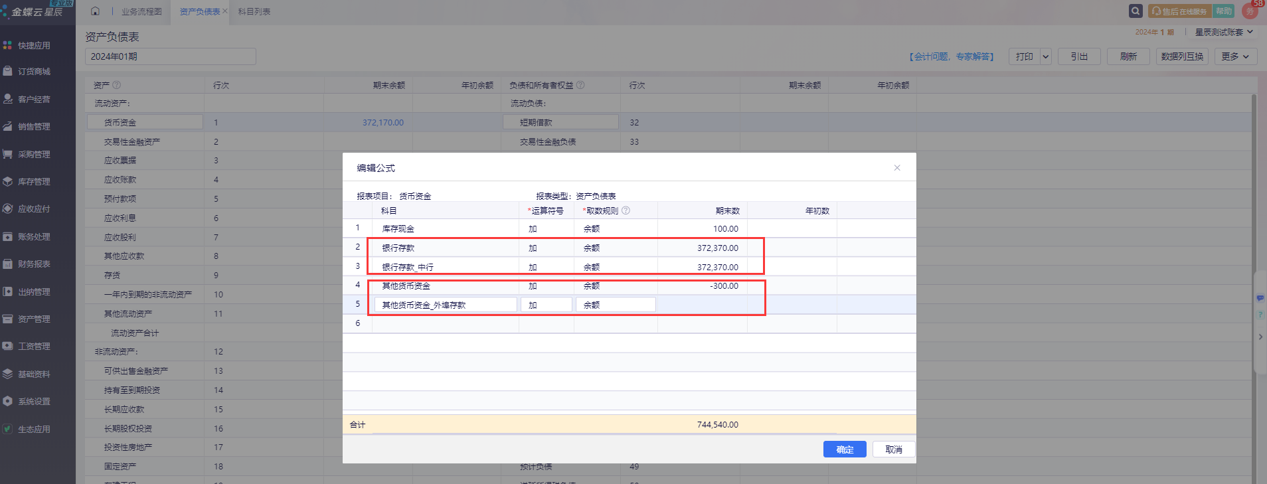1267x484 pixels.
Task: Open 取数规则 dropdown in row 5
Action: 616,305
